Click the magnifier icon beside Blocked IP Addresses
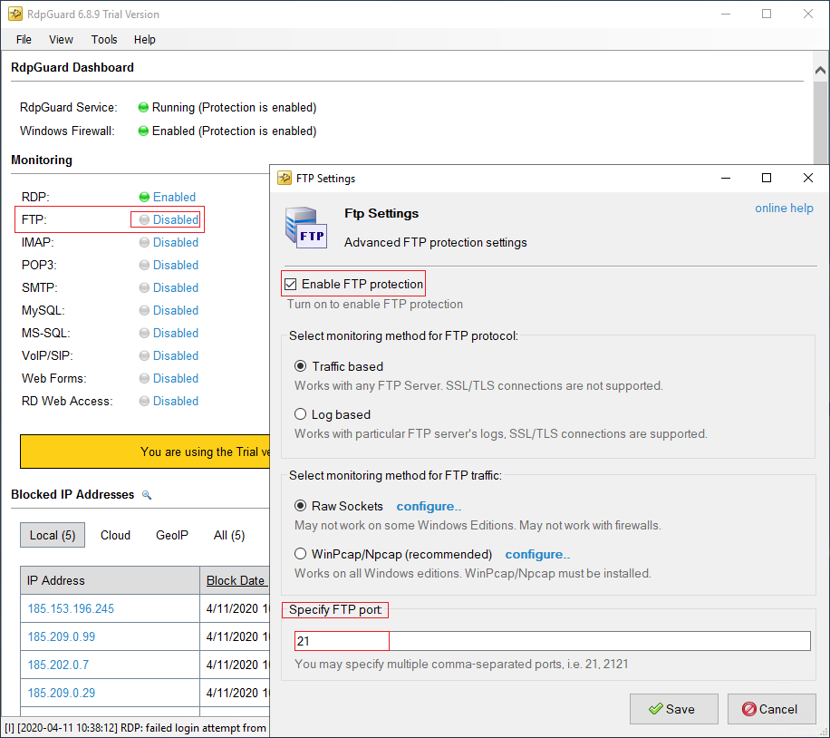Viewport: 830px width, 738px height. pyautogui.click(x=147, y=495)
